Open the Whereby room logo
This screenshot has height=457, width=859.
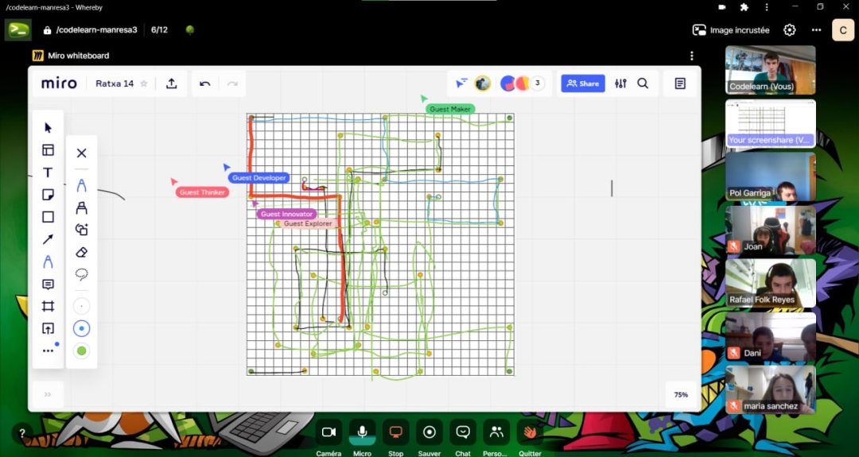pyautogui.click(x=18, y=30)
